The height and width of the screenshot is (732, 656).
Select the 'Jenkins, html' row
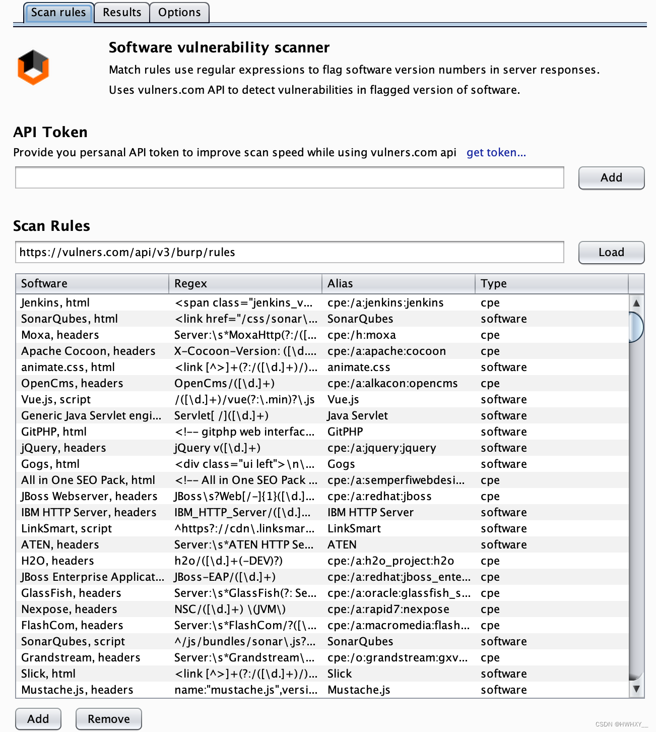tap(322, 302)
